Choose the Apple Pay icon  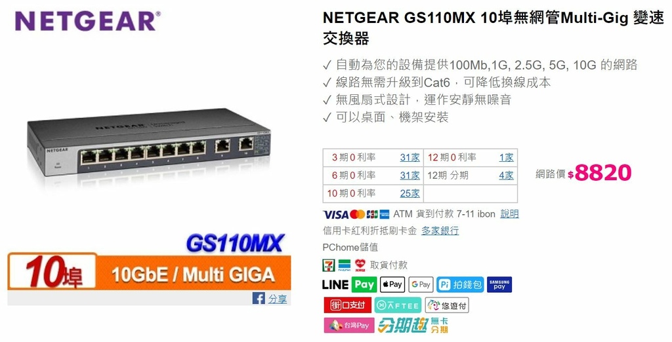coord(392,284)
